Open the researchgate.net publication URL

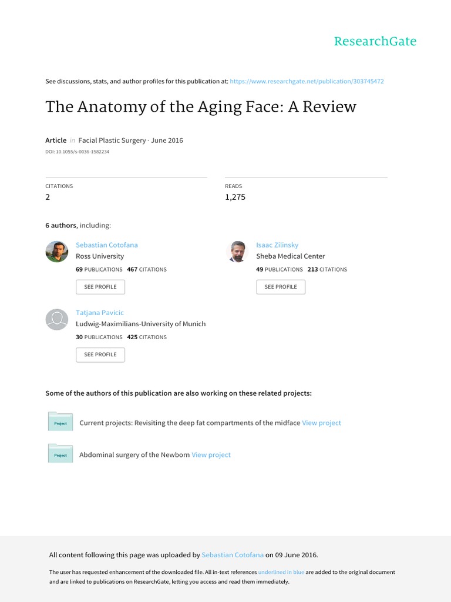point(307,81)
